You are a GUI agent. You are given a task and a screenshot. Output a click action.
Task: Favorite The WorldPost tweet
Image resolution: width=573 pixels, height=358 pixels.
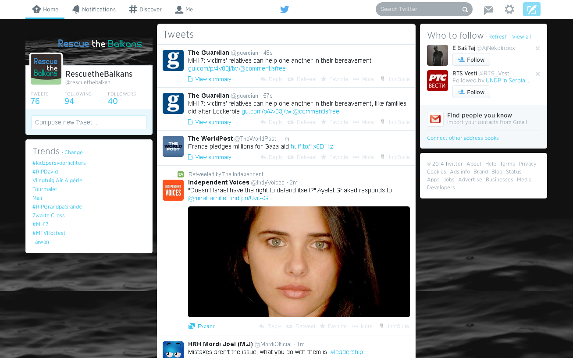335,157
